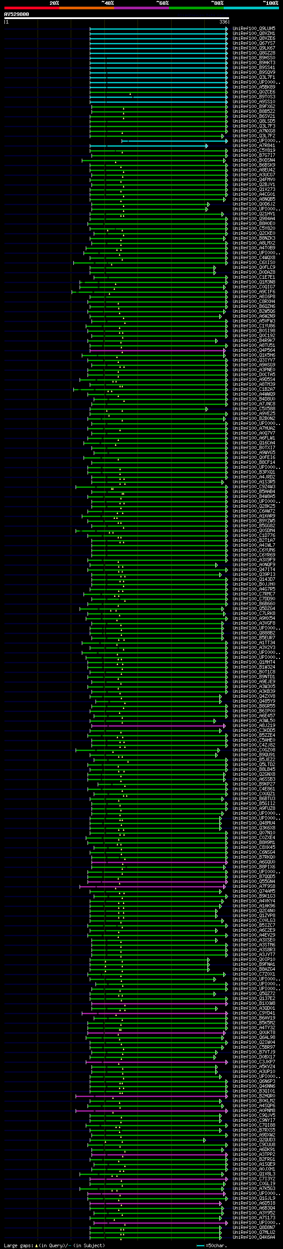Select hit label UniRef100_A8NQB5
The width and height of the screenshot is (283, 1249).
coord(254,199)
